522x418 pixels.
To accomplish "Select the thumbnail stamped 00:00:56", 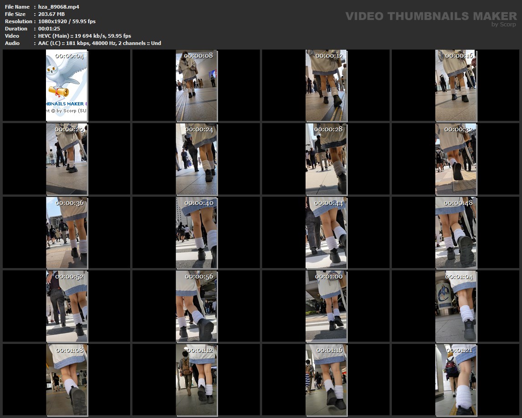I will (x=197, y=306).
